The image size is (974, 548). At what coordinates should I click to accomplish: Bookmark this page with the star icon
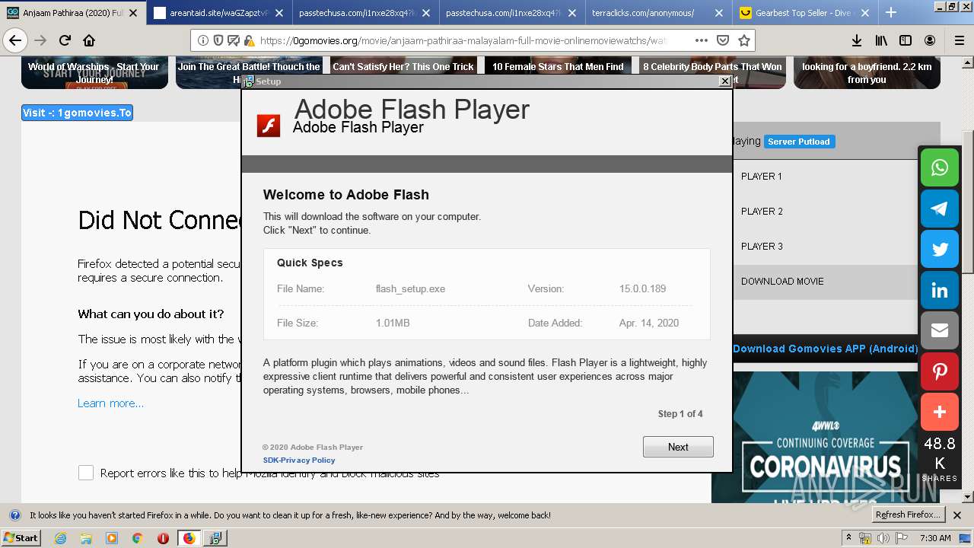pyautogui.click(x=744, y=40)
